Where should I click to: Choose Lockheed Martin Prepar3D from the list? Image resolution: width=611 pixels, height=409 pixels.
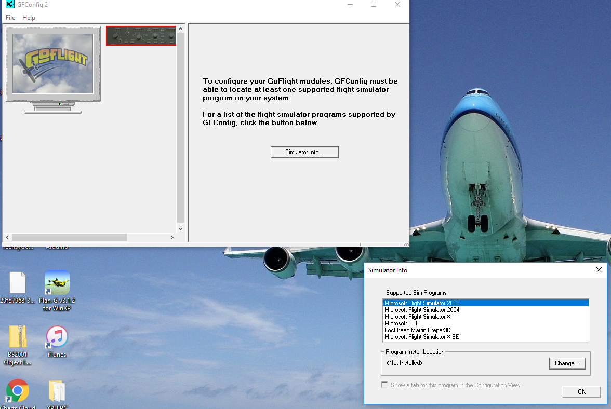click(418, 330)
